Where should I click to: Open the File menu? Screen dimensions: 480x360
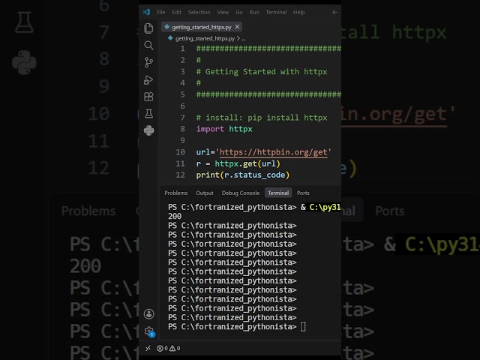161,12
